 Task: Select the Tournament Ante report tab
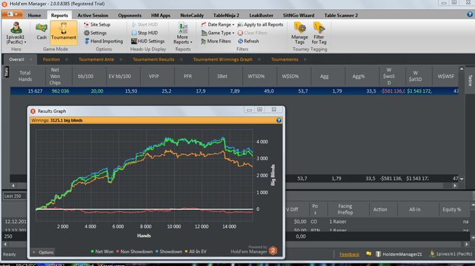(96, 60)
